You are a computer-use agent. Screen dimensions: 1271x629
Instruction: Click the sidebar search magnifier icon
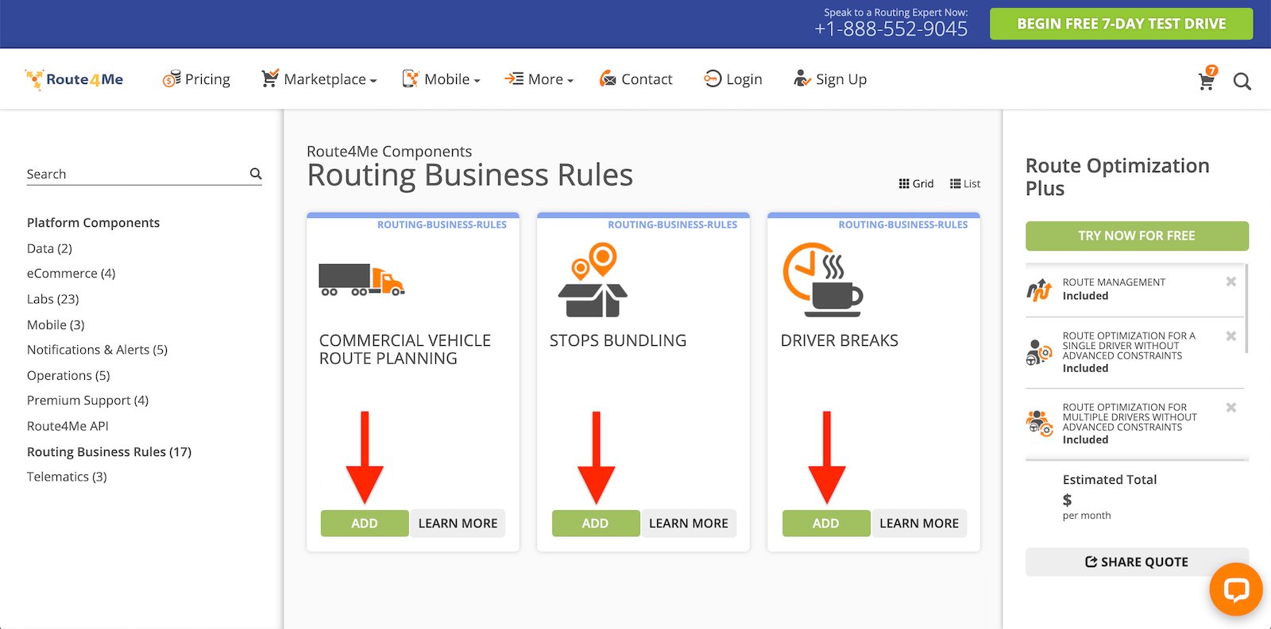pos(255,174)
